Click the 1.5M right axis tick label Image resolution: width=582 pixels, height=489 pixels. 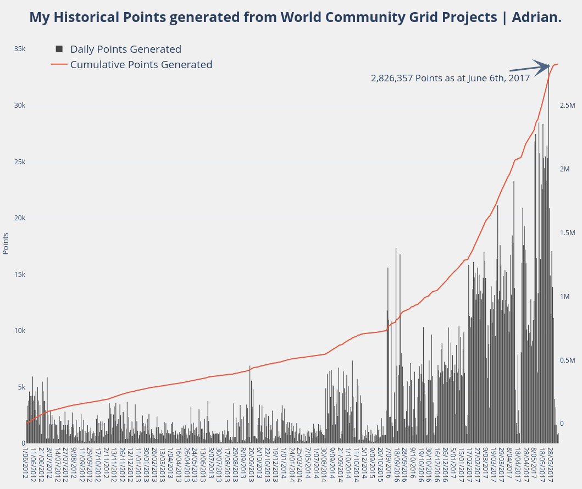(x=567, y=233)
